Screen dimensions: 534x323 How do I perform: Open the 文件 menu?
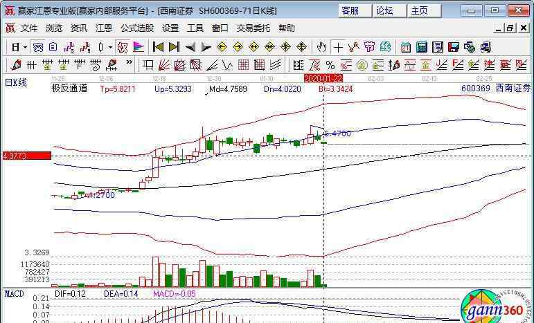(29, 28)
